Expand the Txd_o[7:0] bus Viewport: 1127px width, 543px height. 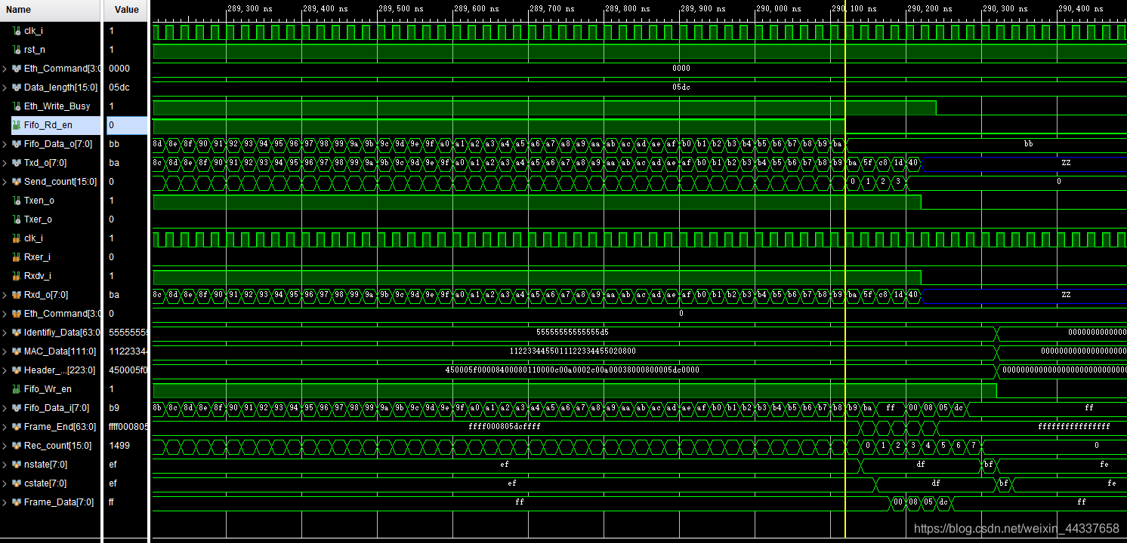click(x=5, y=163)
